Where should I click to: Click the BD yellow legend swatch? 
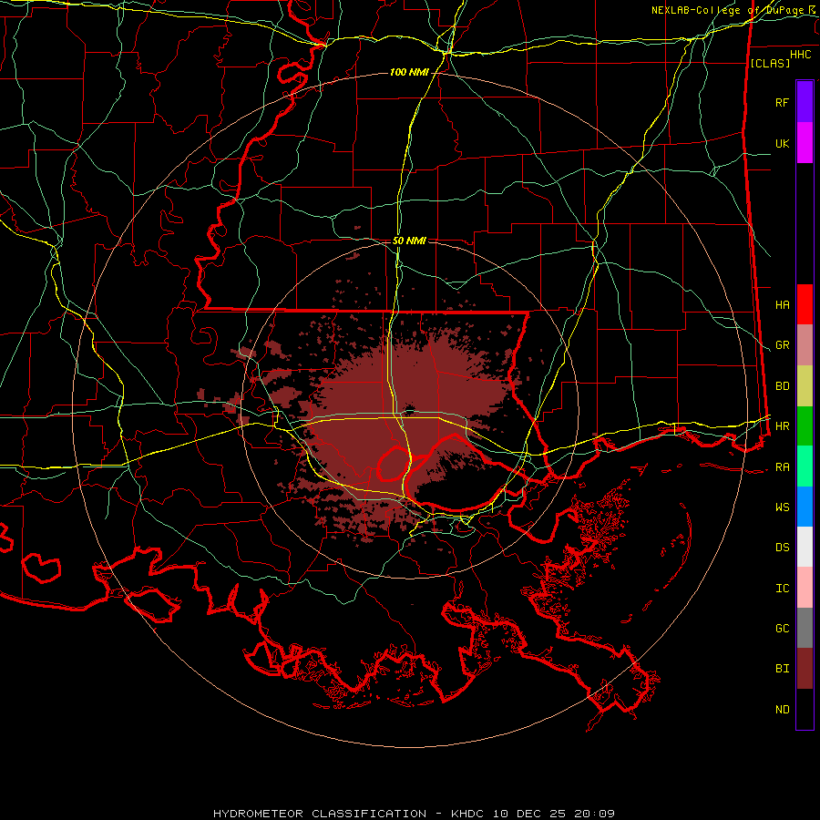[x=805, y=385]
